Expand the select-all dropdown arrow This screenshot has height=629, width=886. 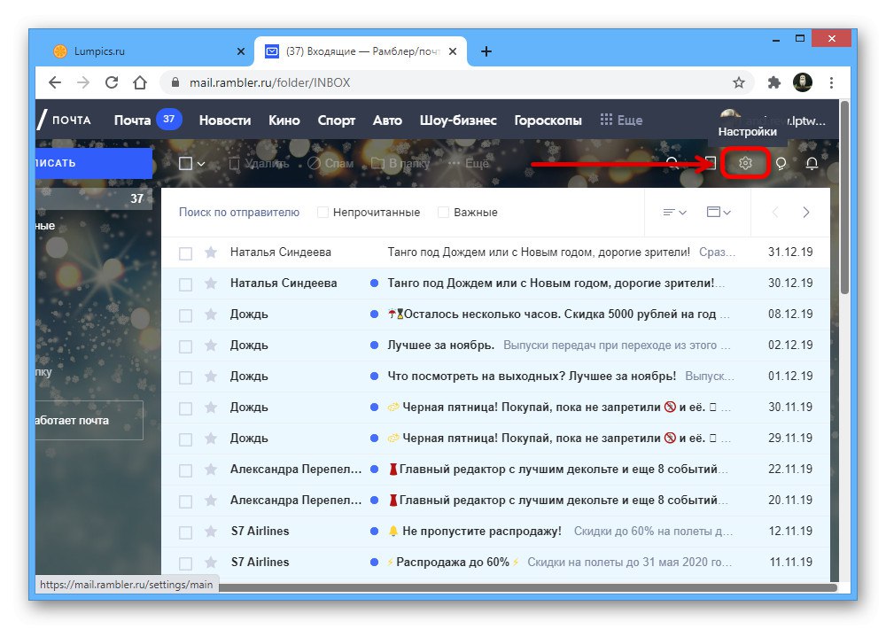[200, 165]
